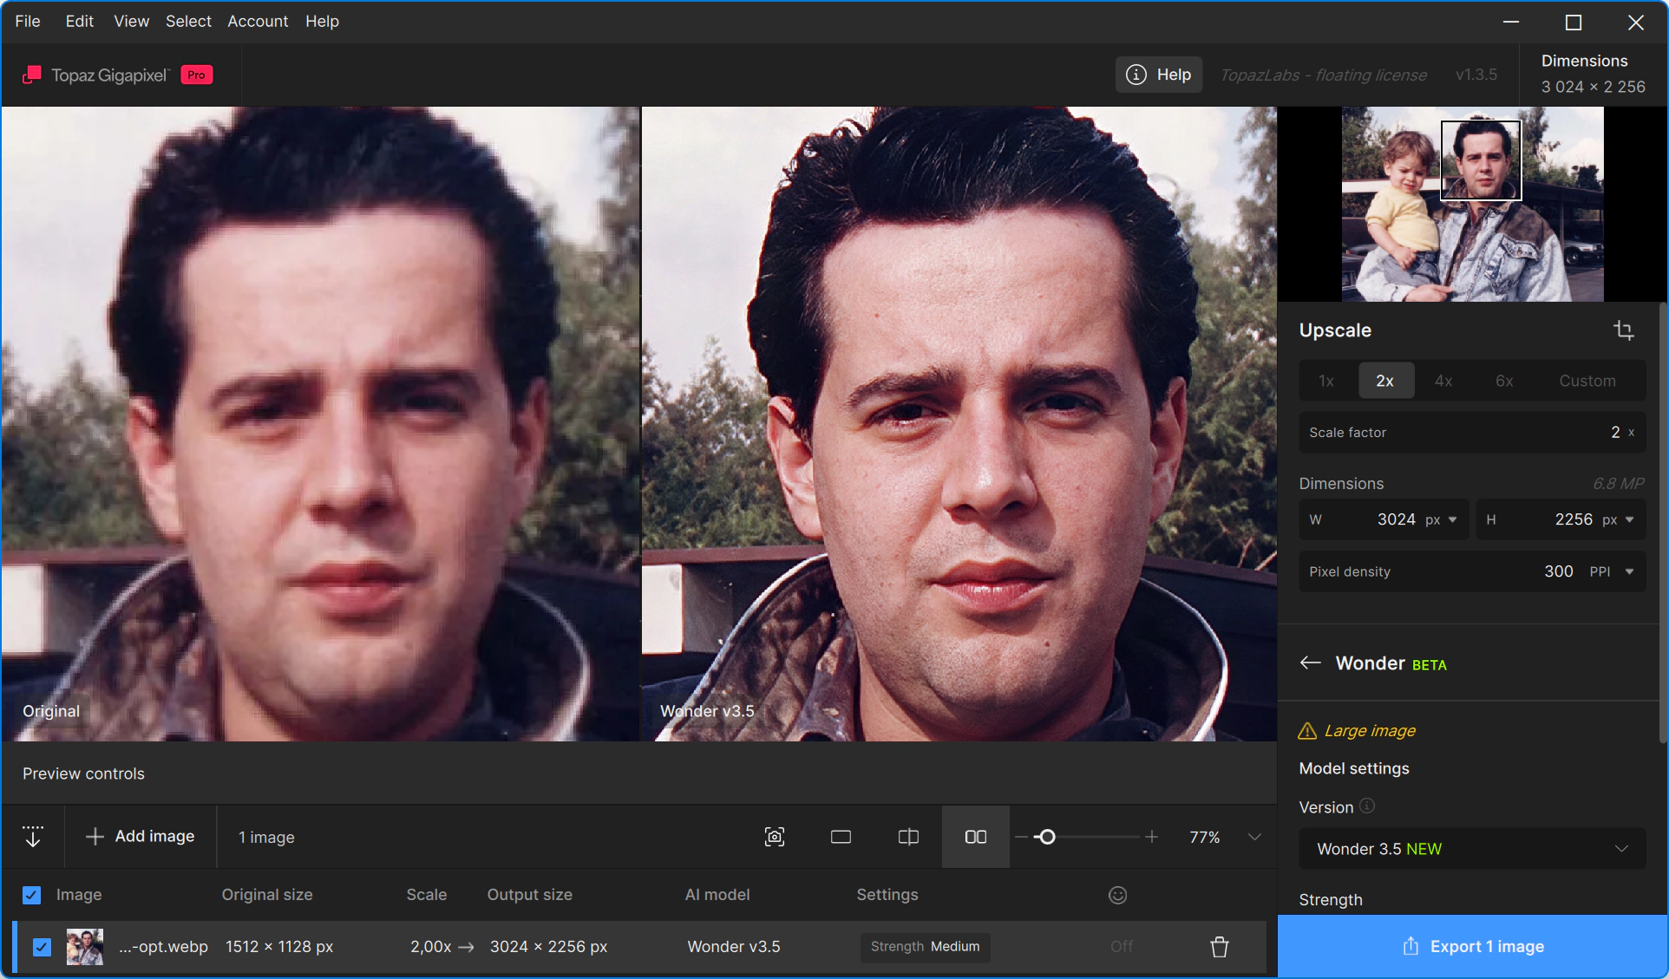
Task: Click the face-focus preview icon
Action: [775, 837]
